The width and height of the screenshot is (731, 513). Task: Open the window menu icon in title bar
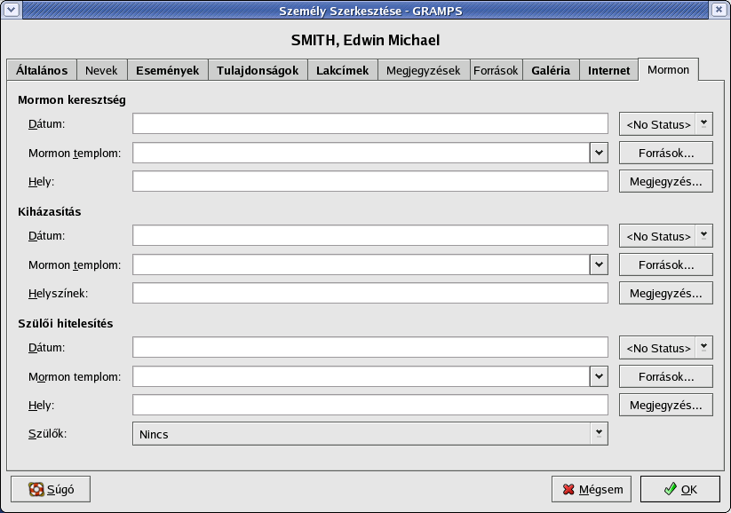click(x=11, y=10)
